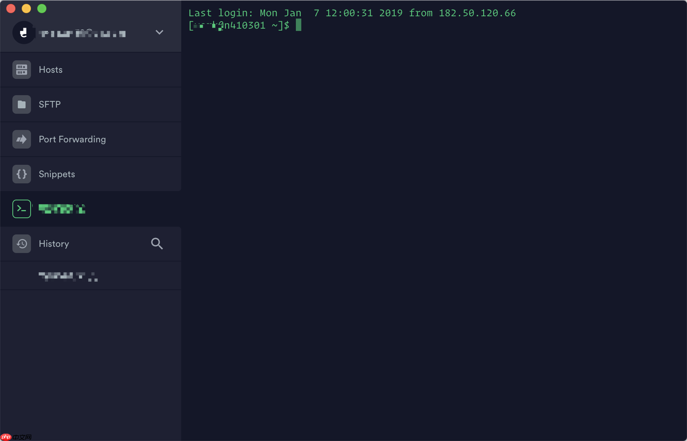Open the Hosts section icon
The width and height of the screenshot is (687, 441).
pos(22,70)
